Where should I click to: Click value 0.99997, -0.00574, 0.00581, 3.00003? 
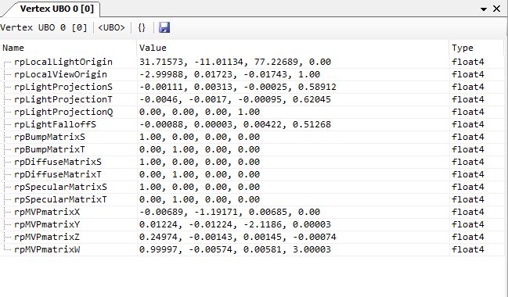235,249
